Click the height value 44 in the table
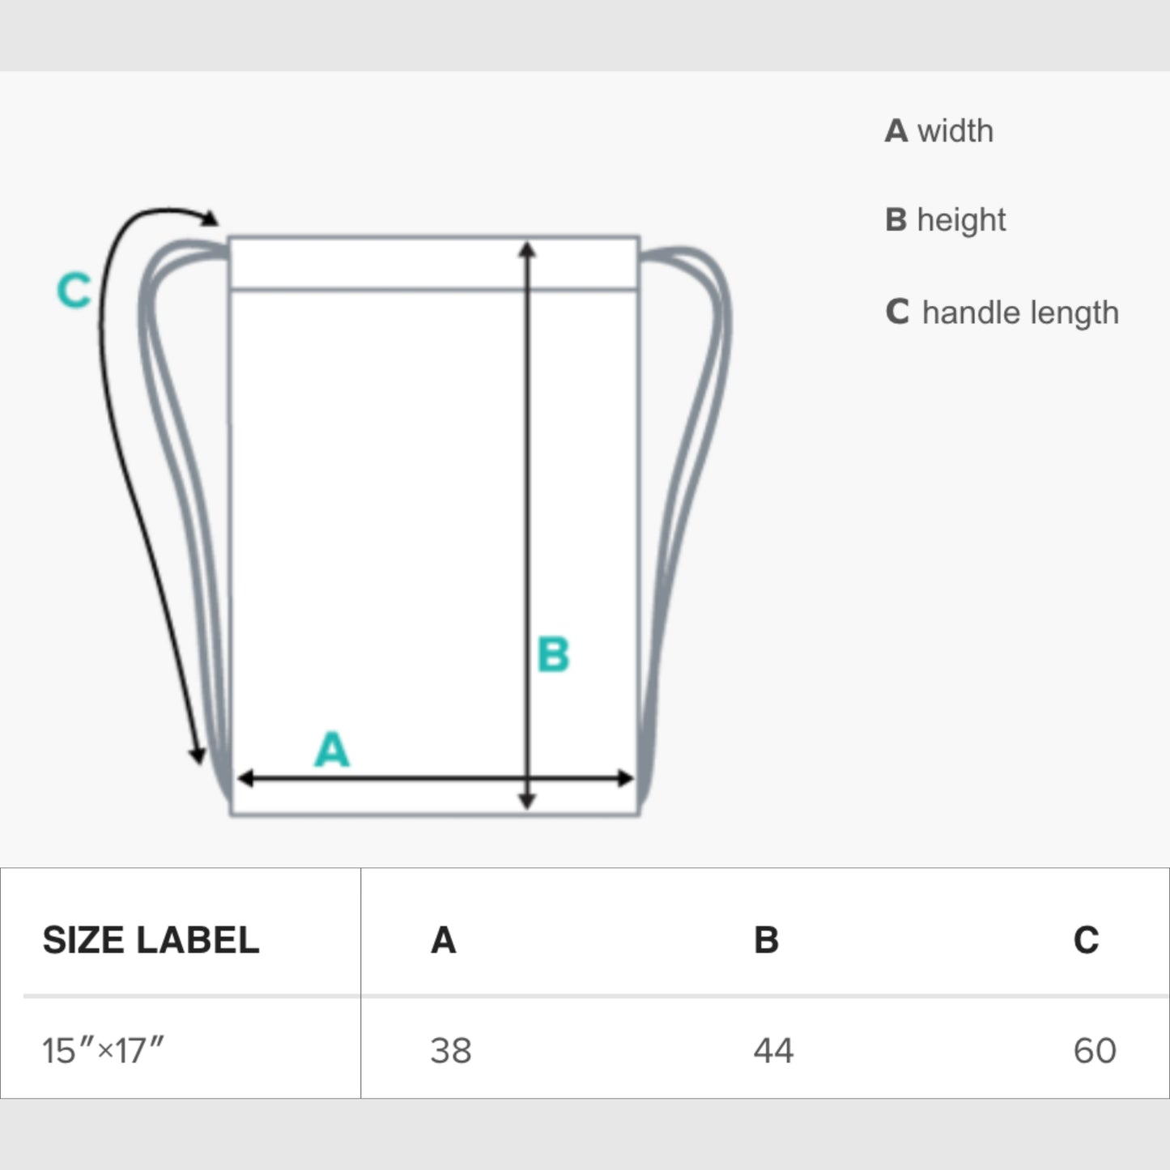1170x1170 pixels. (x=773, y=1050)
